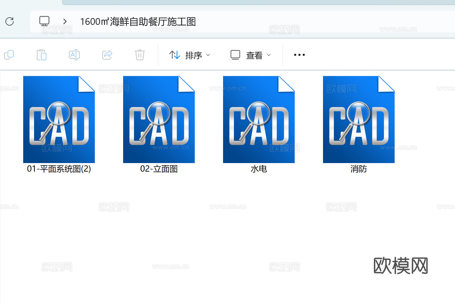This screenshot has height=303, width=455.
Task: Click the file name 水电
Action: pos(259,169)
